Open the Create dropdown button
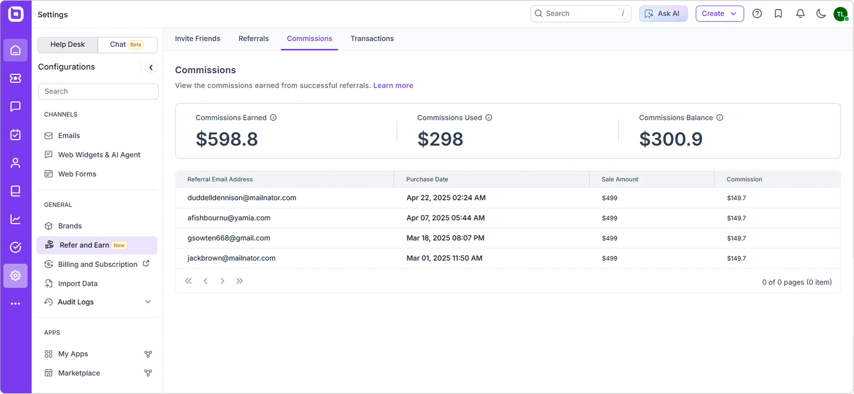854x394 pixels. (x=720, y=14)
